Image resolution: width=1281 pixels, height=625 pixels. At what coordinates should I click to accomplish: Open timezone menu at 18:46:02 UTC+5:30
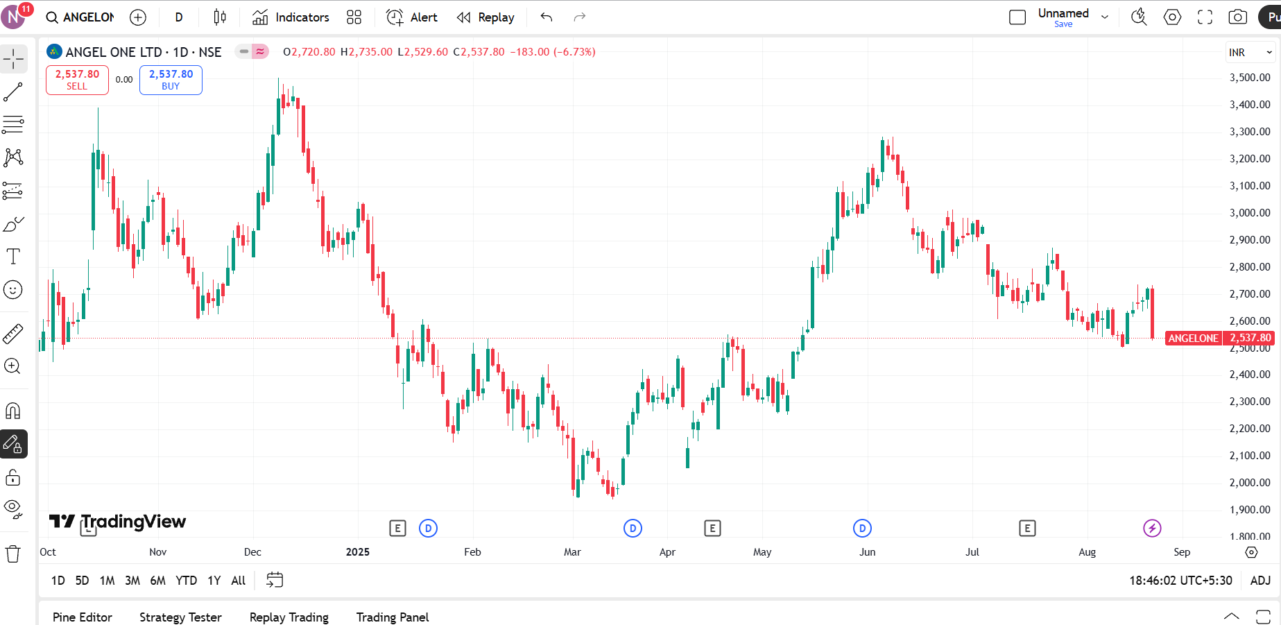(1180, 581)
